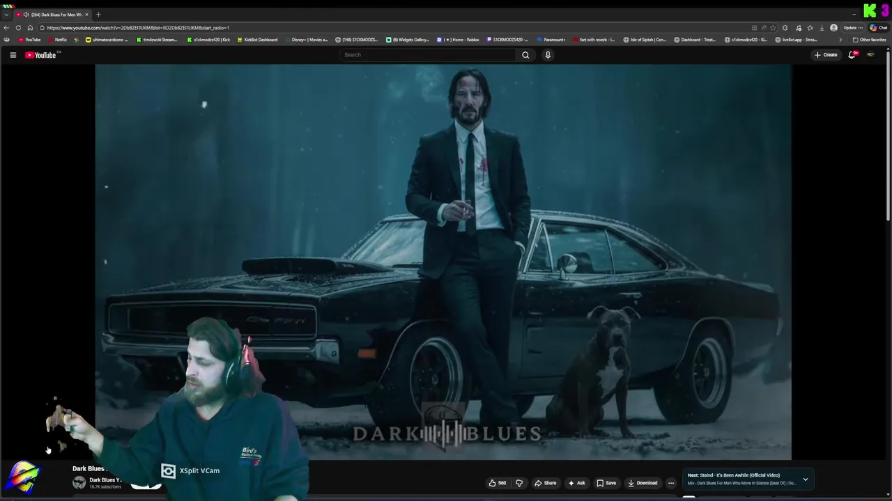
Task: Click the Ask button under the video
Action: pyautogui.click(x=576, y=483)
